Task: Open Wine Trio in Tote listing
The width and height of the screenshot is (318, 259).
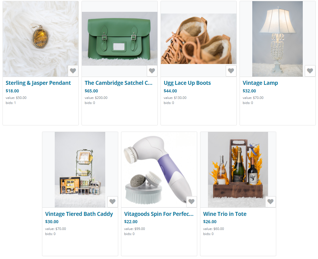Action: 225,214
